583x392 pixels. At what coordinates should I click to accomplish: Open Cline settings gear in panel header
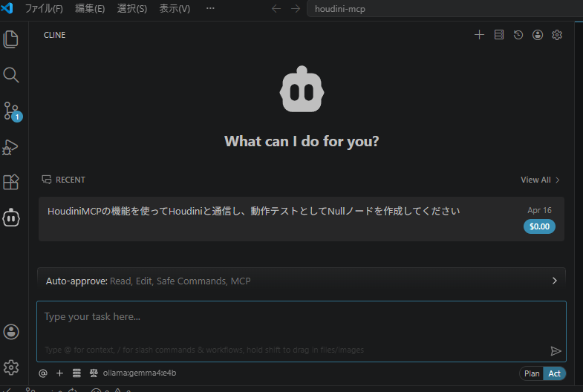click(557, 35)
